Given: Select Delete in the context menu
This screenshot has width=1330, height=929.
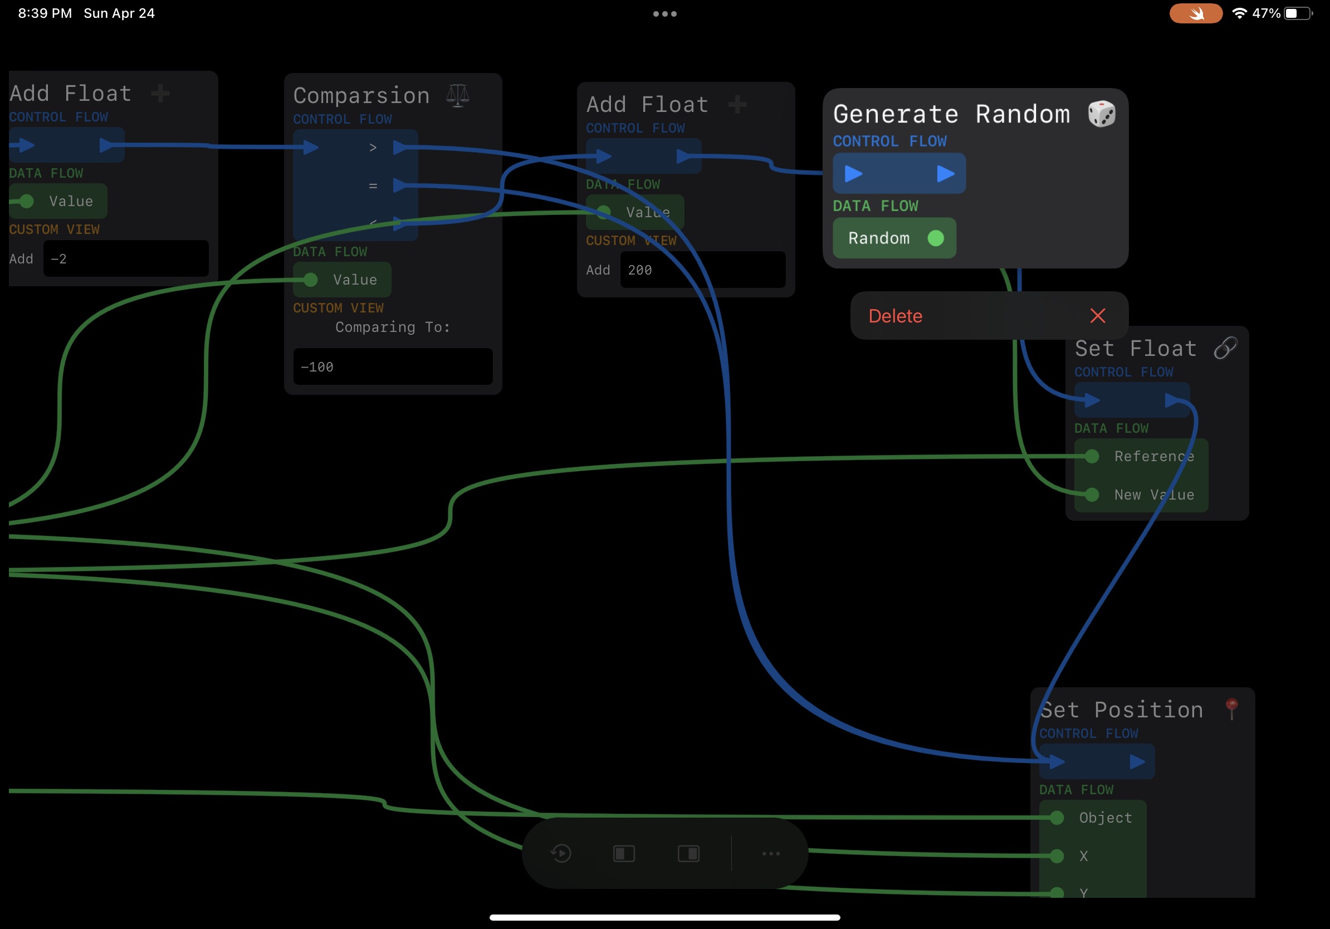Looking at the screenshot, I should (x=895, y=316).
